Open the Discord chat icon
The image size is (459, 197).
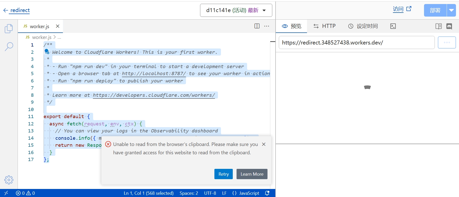coord(449,26)
